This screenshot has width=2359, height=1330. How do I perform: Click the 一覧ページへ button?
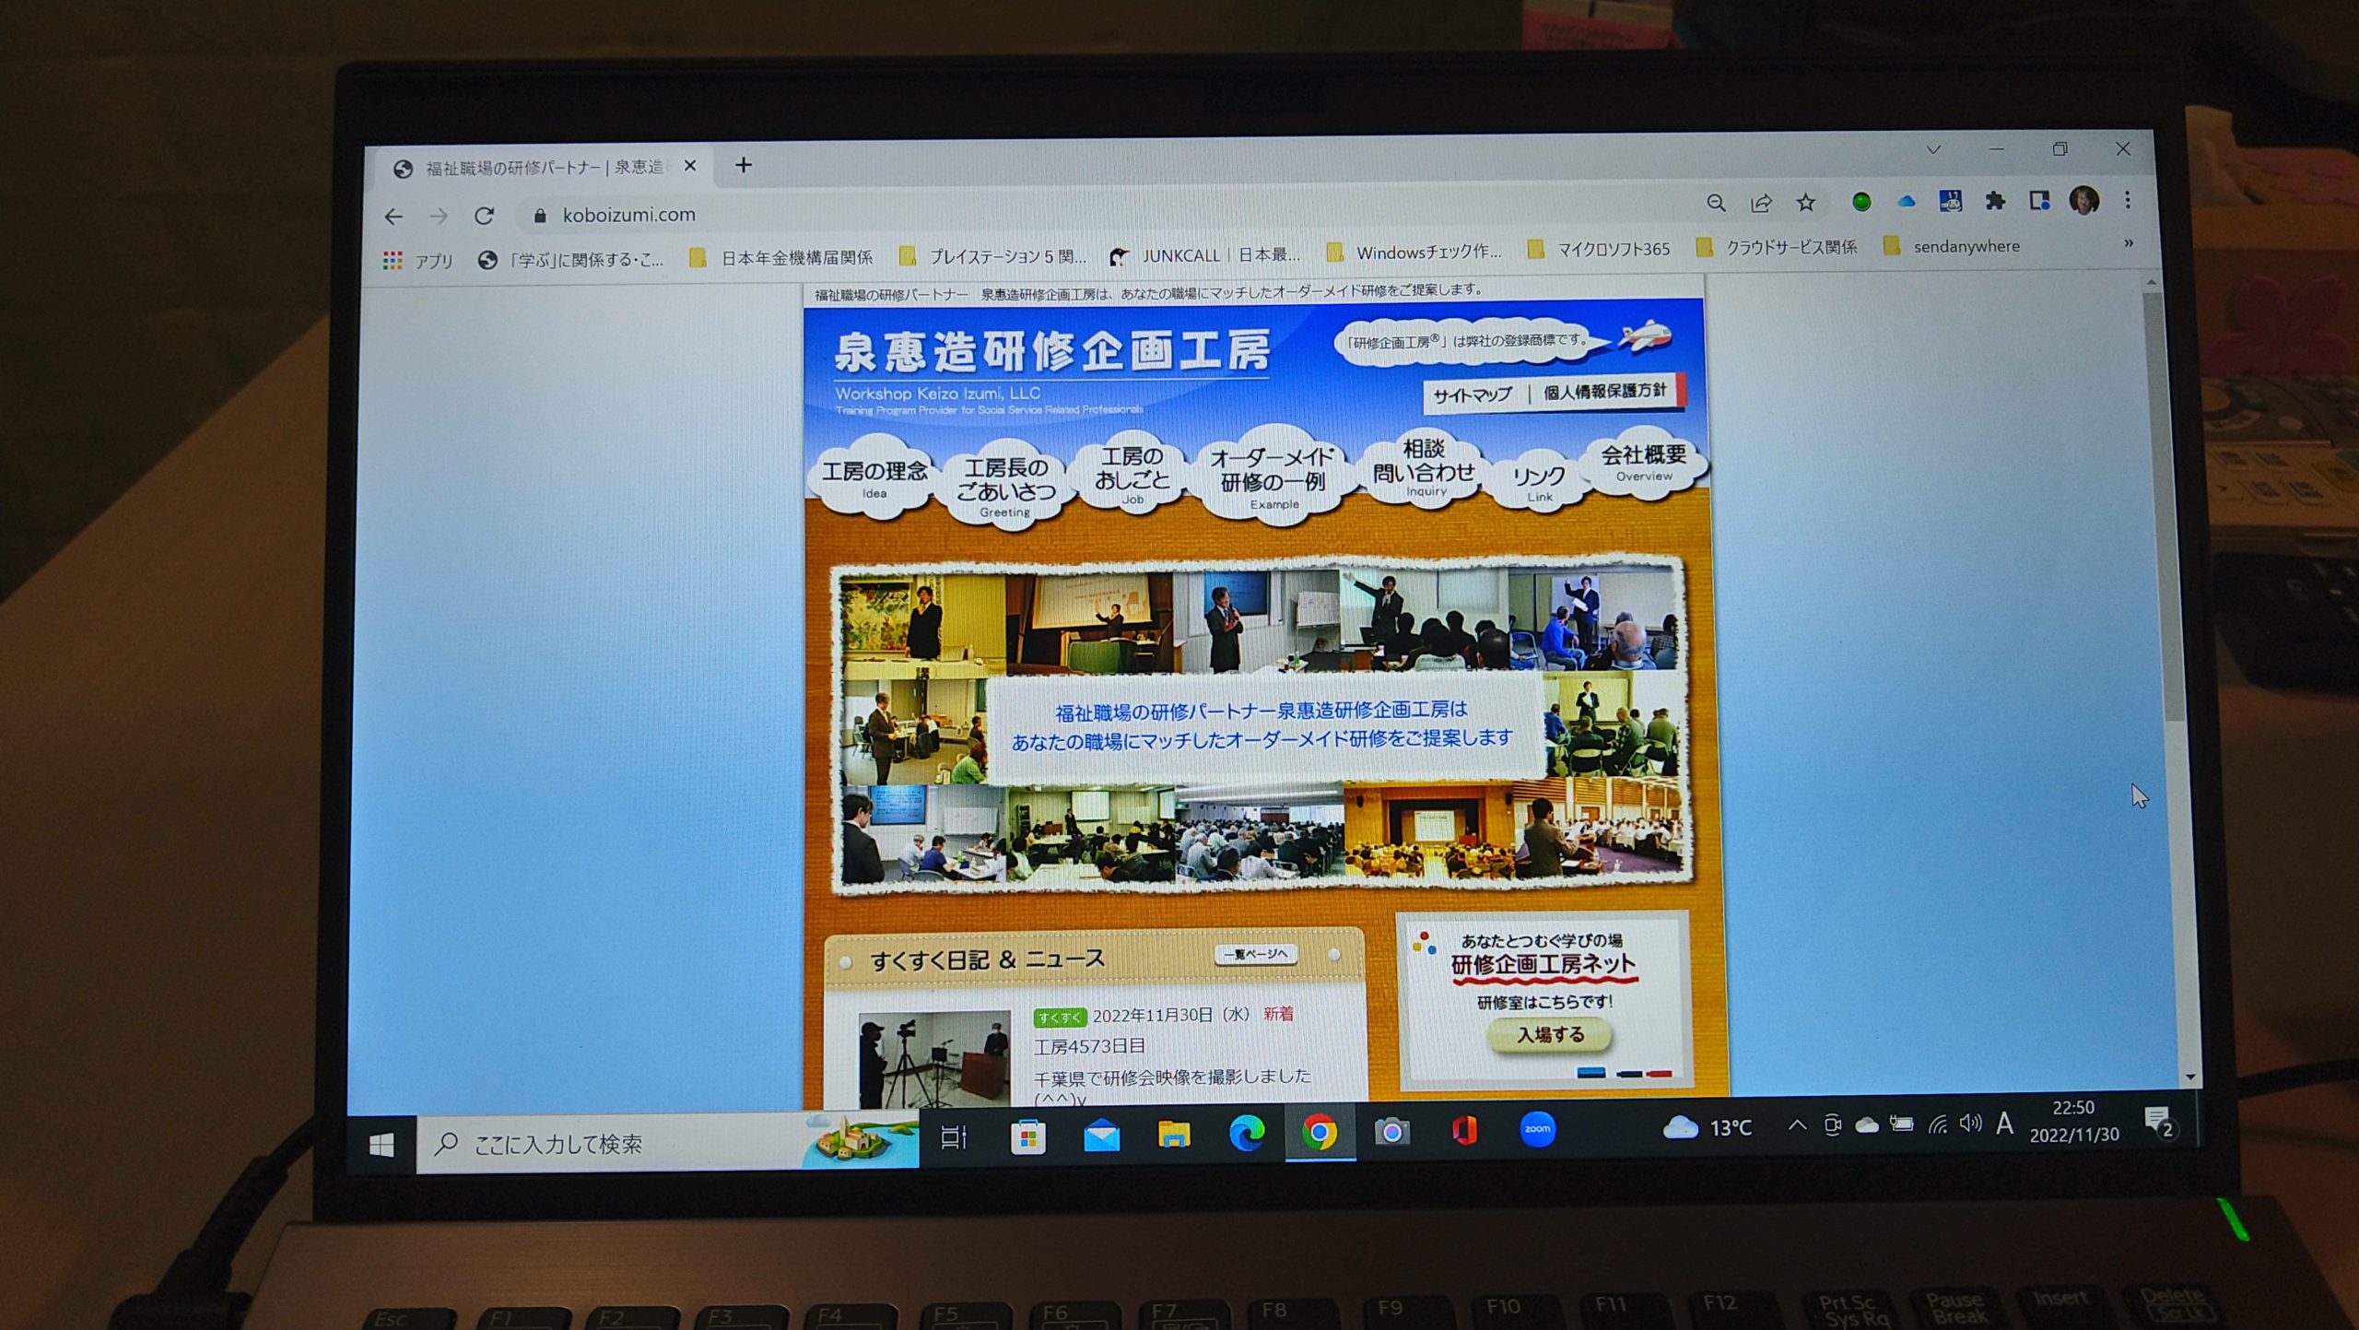(1256, 954)
